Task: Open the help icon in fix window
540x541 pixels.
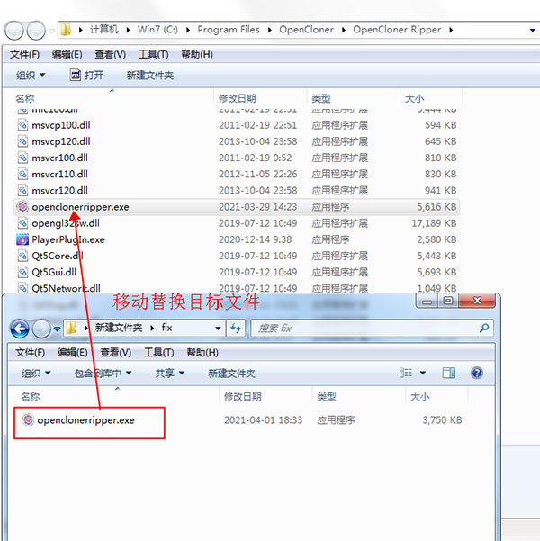Action: 476,373
